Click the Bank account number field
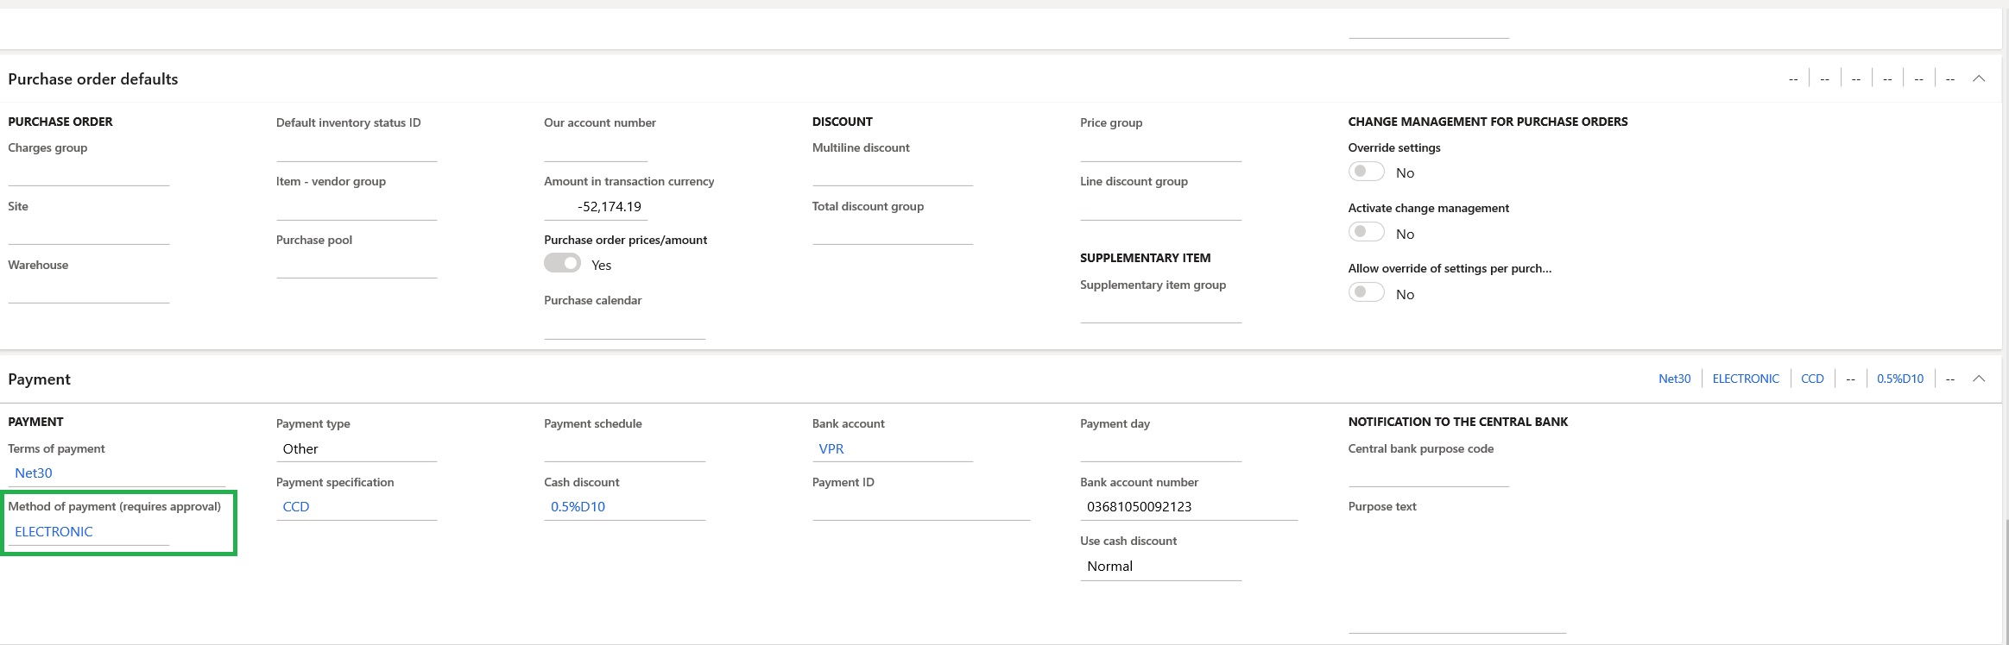 coord(1187,506)
